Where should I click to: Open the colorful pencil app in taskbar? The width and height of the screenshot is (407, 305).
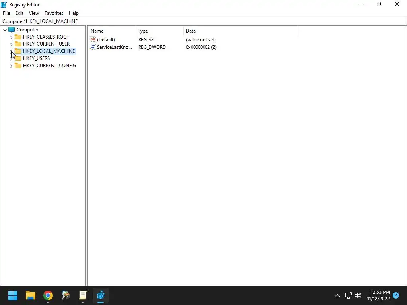coord(66,295)
